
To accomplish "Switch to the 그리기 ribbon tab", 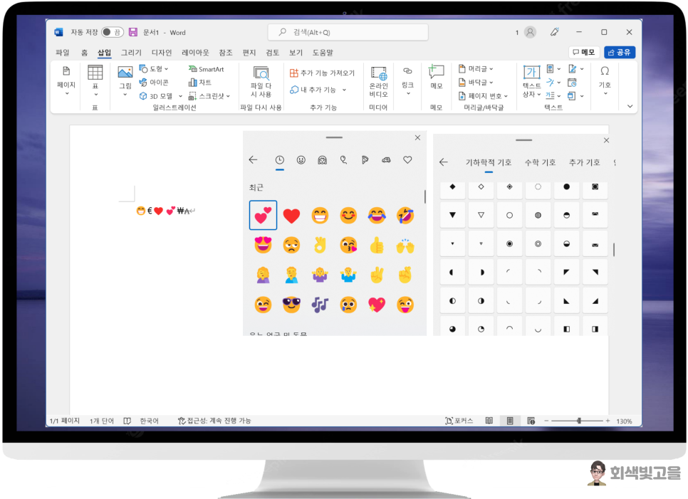I will click(131, 52).
